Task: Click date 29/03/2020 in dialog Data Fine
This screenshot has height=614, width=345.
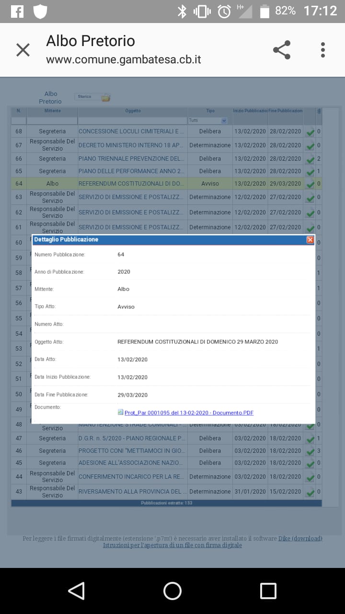Action: coord(132,395)
